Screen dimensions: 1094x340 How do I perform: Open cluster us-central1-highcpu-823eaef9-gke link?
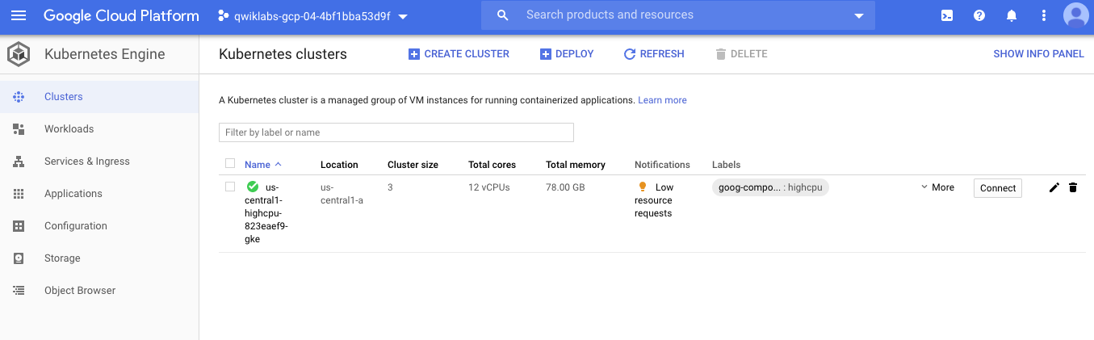tap(266, 213)
